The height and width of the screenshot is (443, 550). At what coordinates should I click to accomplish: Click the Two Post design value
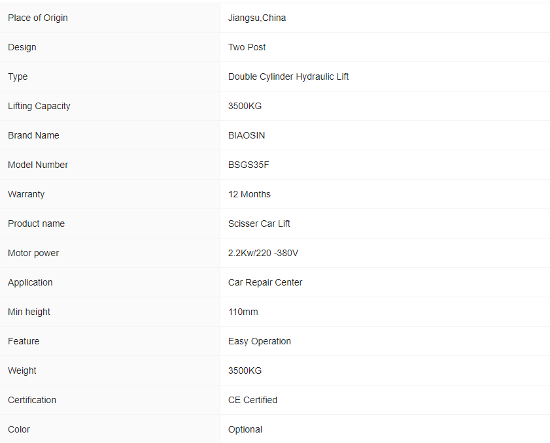click(x=247, y=47)
